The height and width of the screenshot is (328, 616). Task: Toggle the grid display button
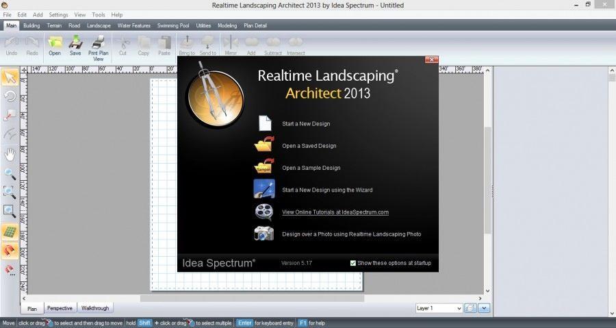[10, 231]
